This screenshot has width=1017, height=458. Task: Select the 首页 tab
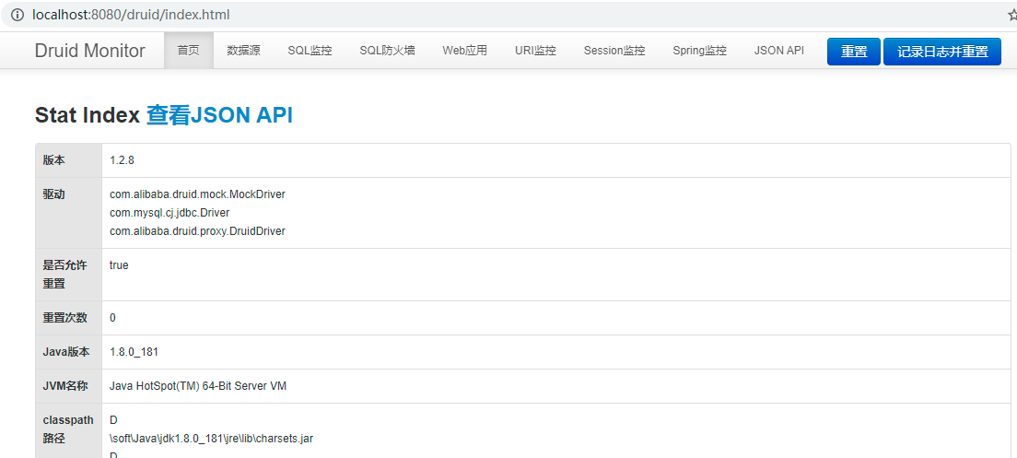pyautogui.click(x=189, y=51)
